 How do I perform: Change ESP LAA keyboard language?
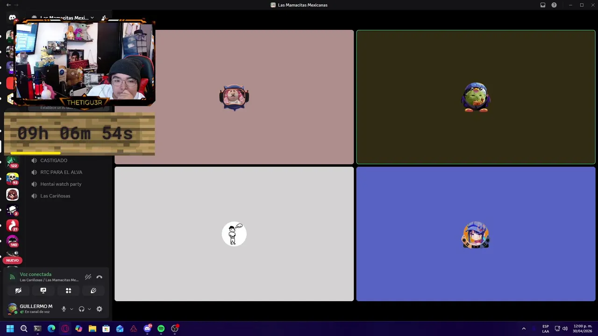[545, 329]
